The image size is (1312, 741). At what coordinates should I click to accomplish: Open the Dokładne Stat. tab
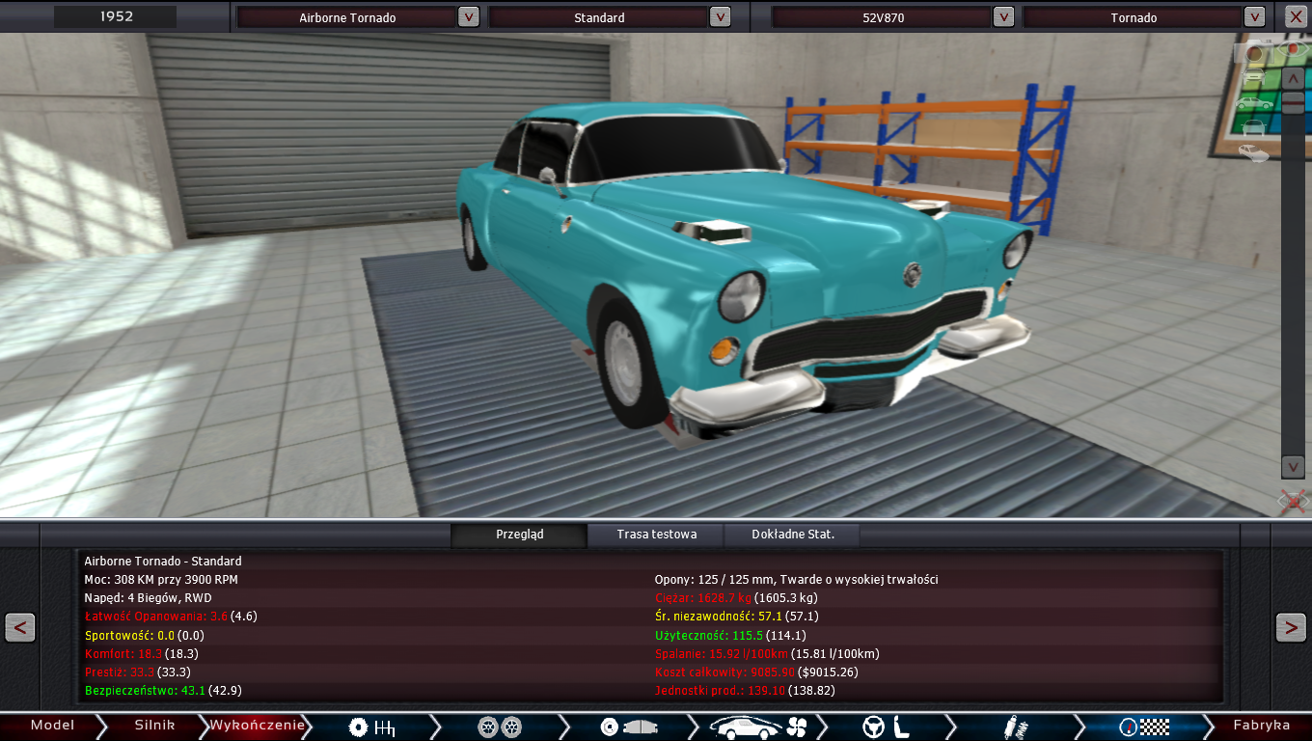tap(793, 535)
